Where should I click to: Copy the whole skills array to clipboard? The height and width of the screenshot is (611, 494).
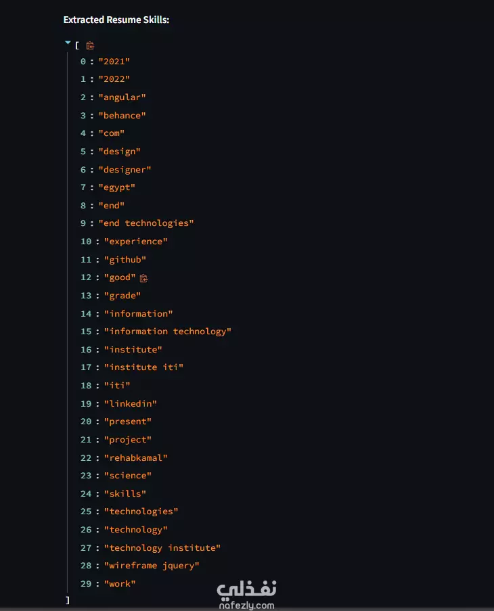[x=90, y=46]
